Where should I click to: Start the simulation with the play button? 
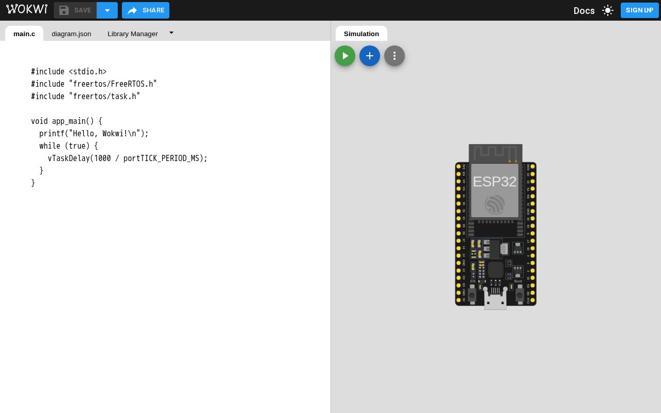click(345, 56)
